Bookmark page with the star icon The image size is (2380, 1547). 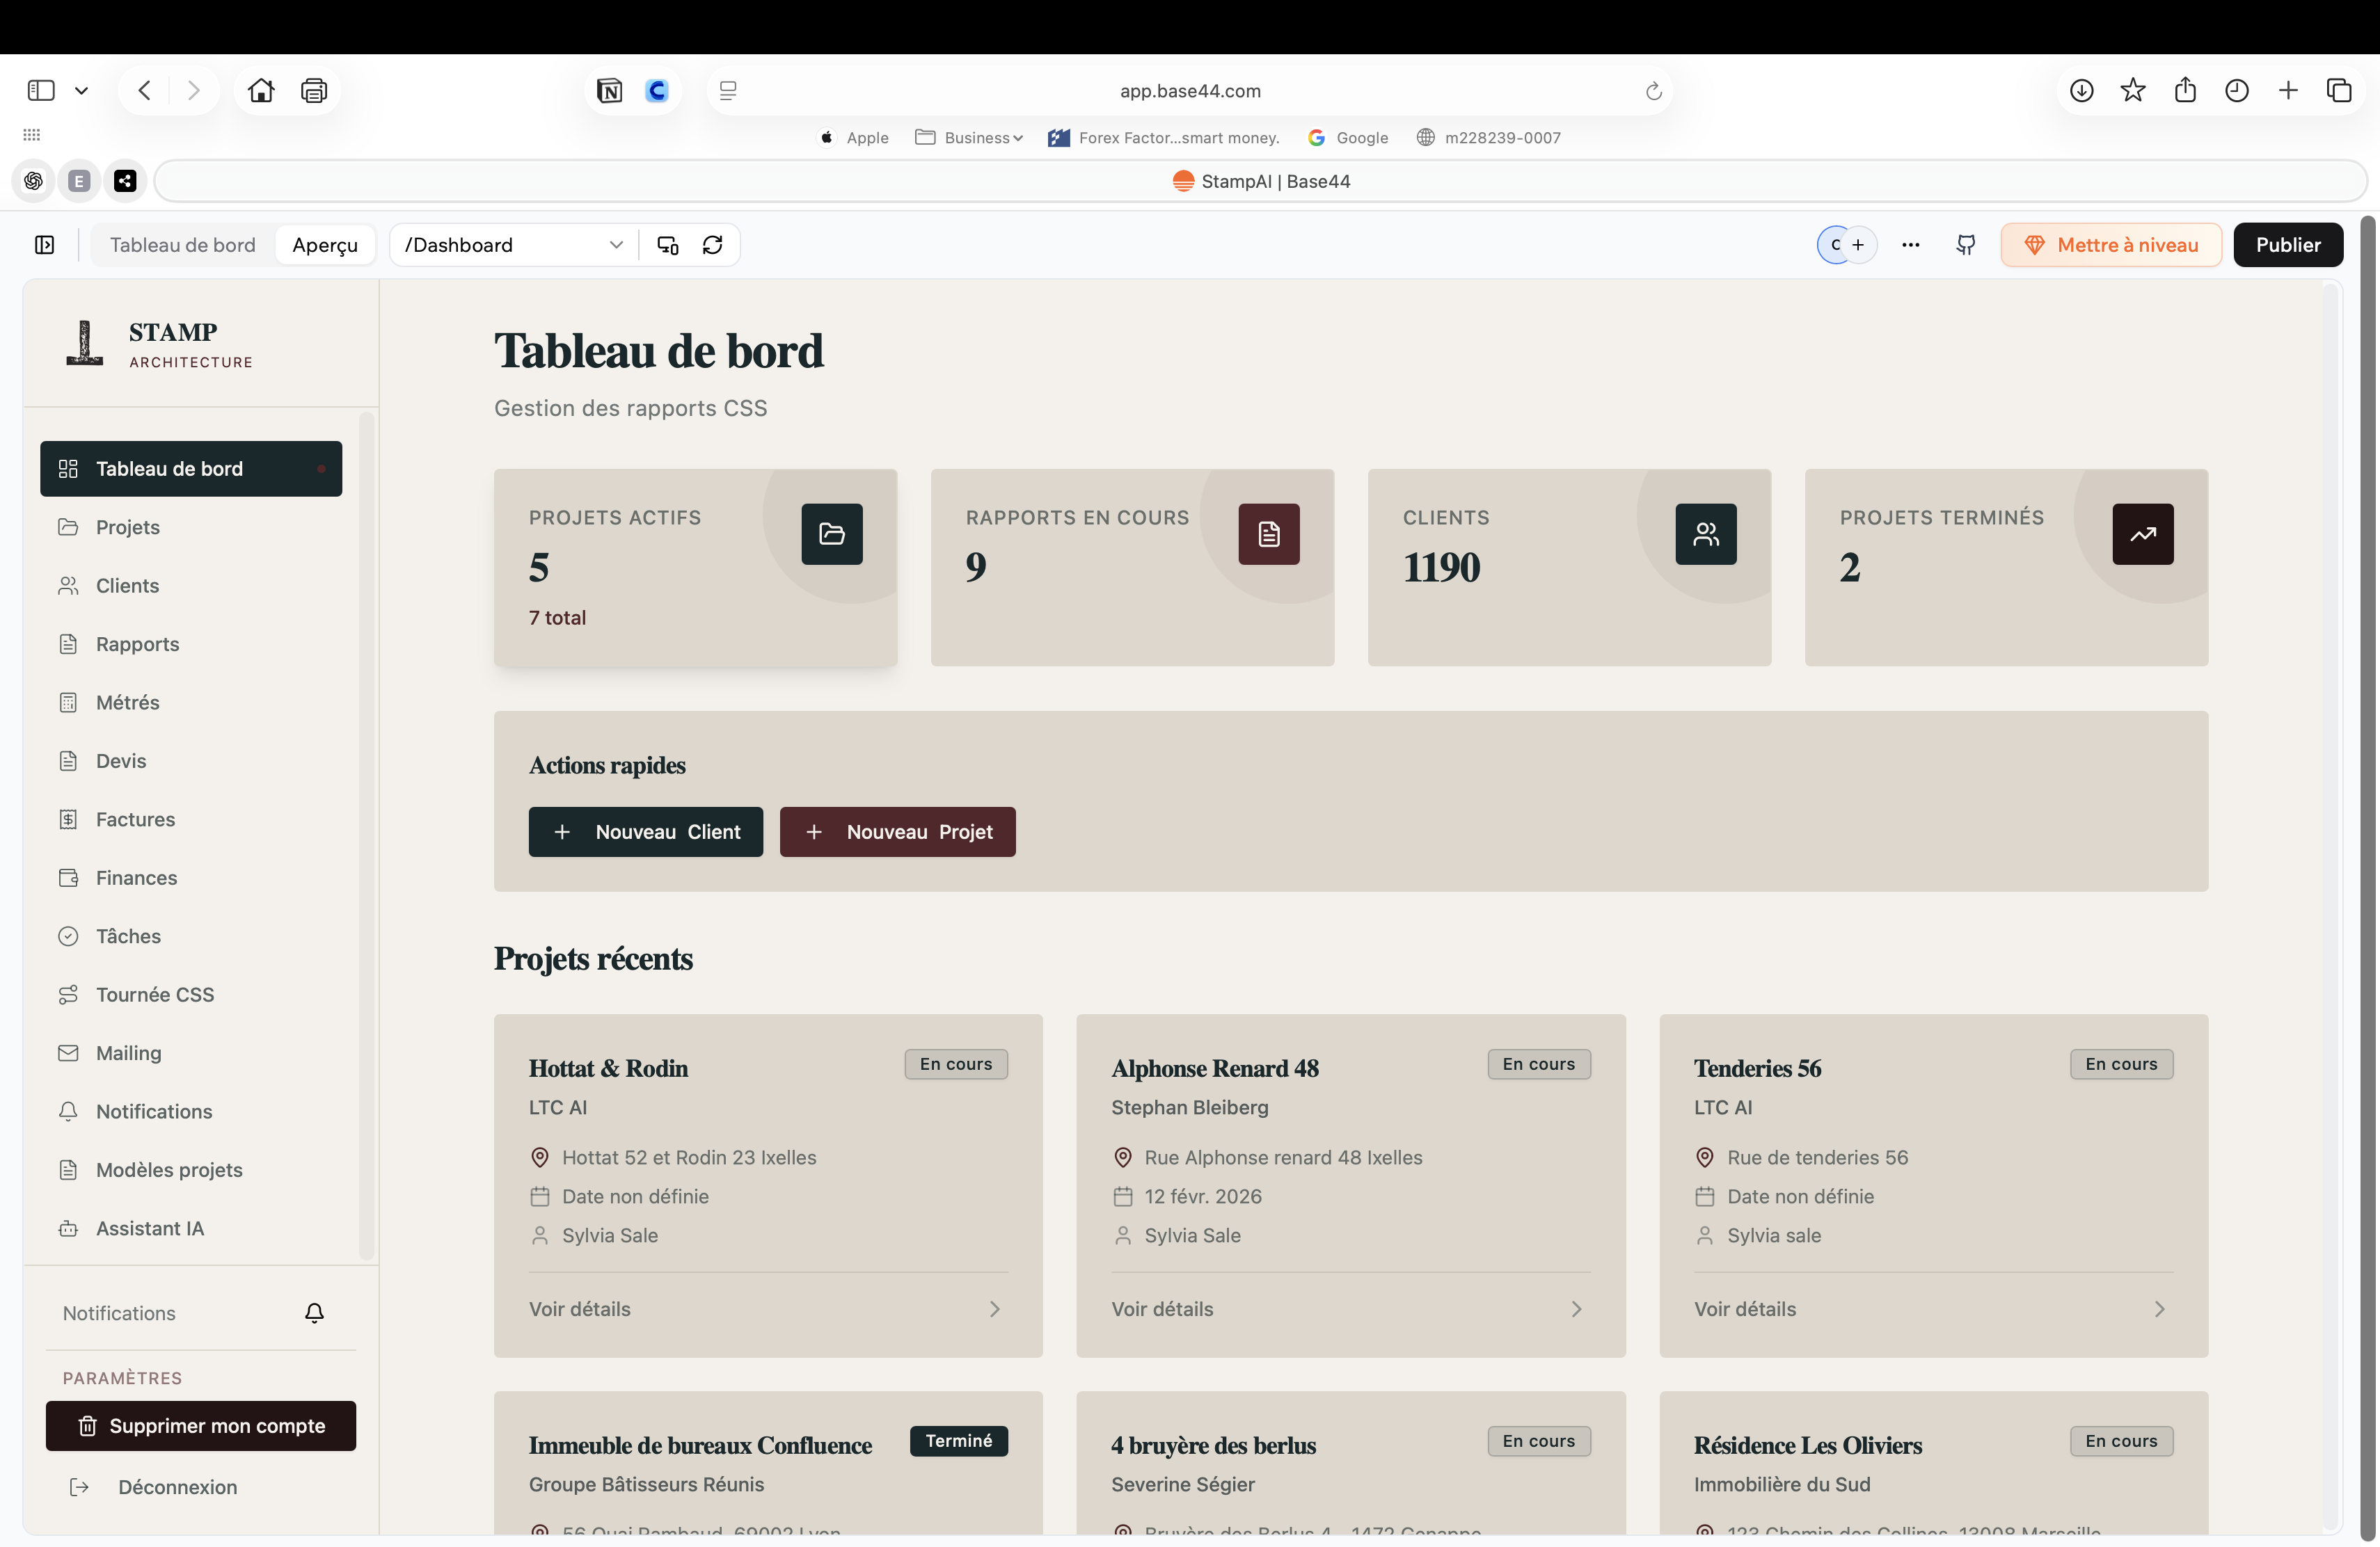point(2133,91)
